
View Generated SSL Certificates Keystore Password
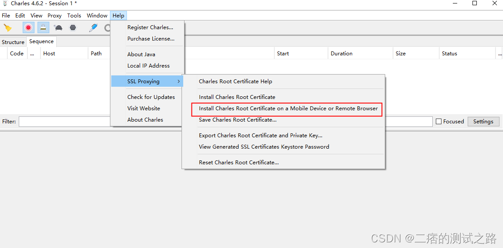[x=283, y=147]
